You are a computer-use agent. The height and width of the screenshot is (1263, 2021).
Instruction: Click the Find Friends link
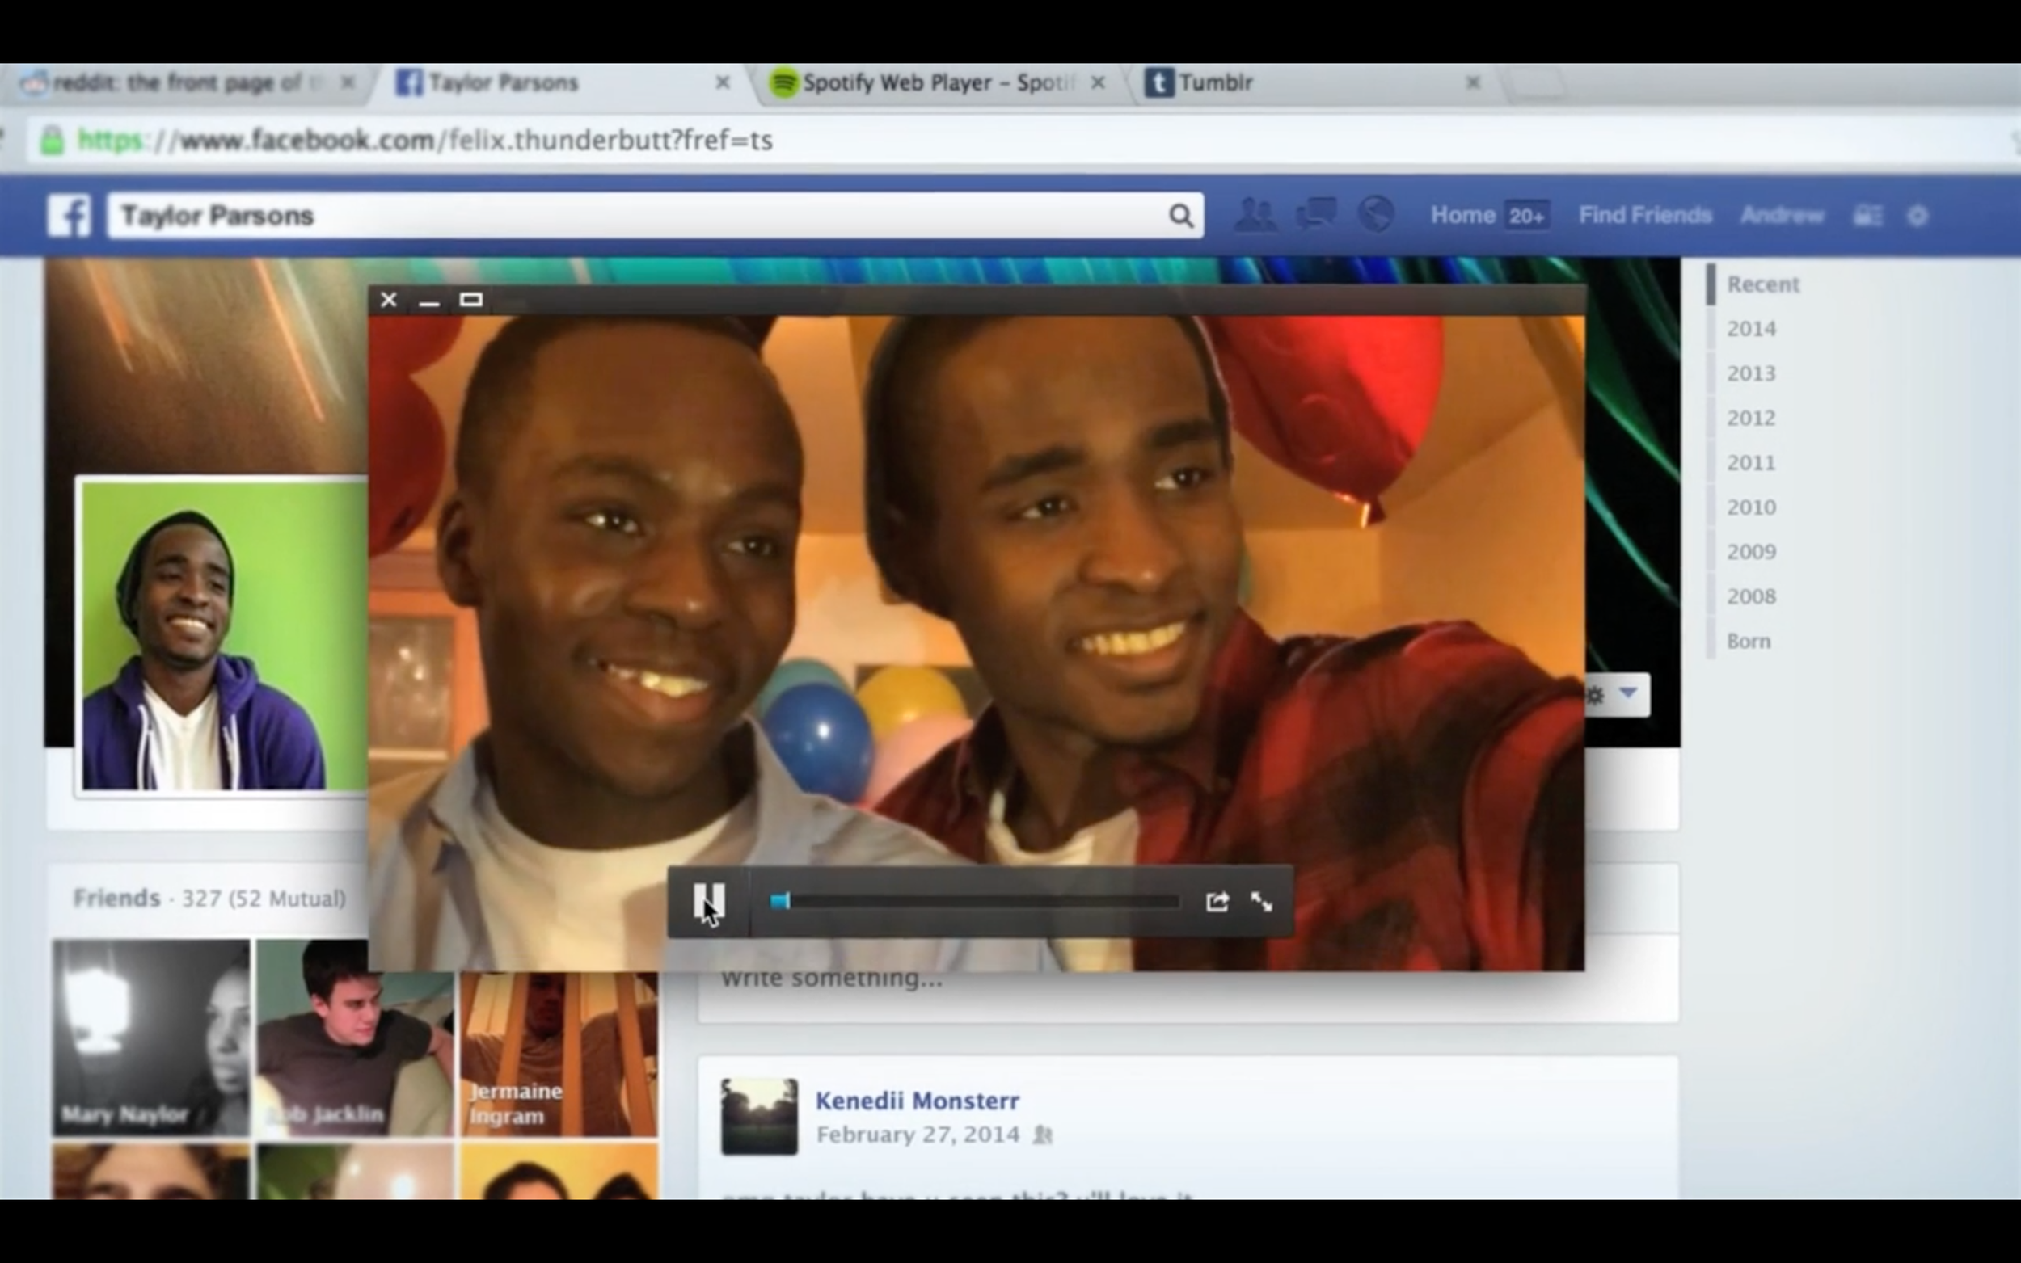tap(1644, 216)
